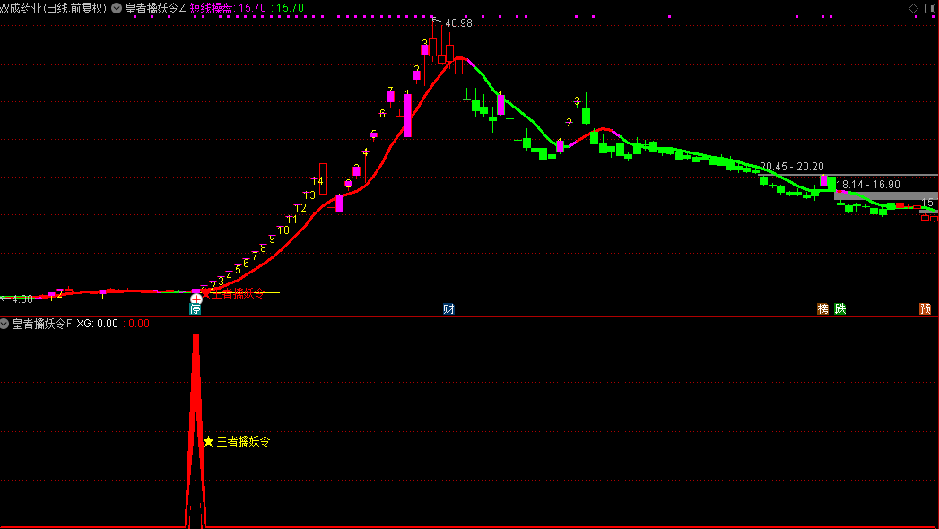939x529 pixels.
Task: Select the green 15.70 value in header
Action: [x=291, y=8]
